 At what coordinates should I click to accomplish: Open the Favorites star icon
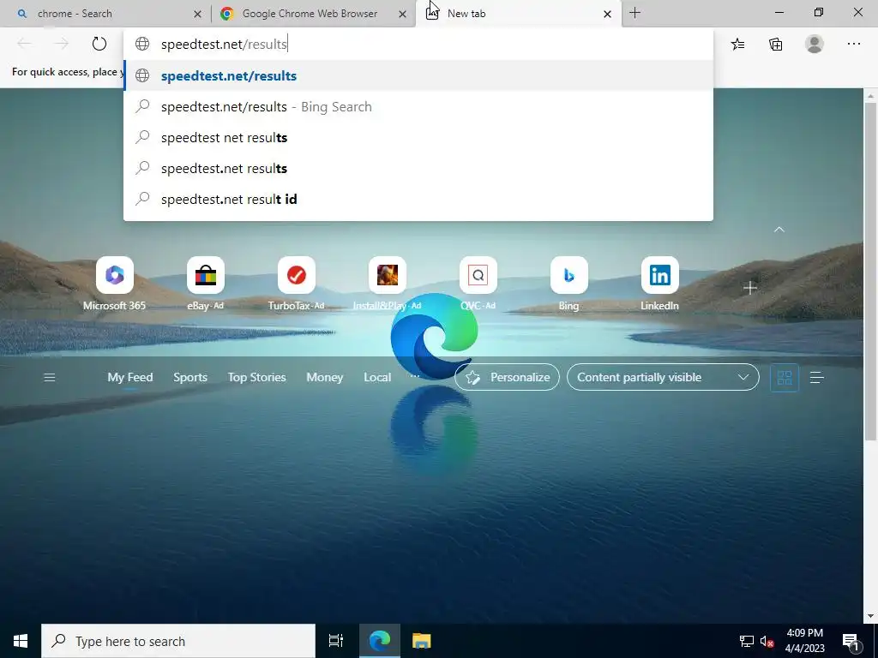(737, 44)
